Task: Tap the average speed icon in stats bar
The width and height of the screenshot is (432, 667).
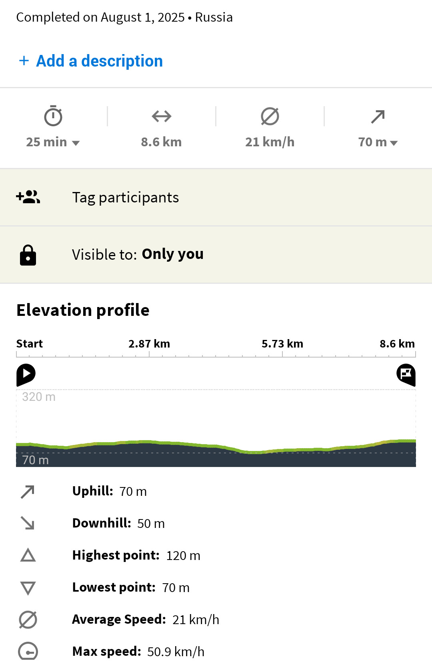Action: (x=270, y=117)
